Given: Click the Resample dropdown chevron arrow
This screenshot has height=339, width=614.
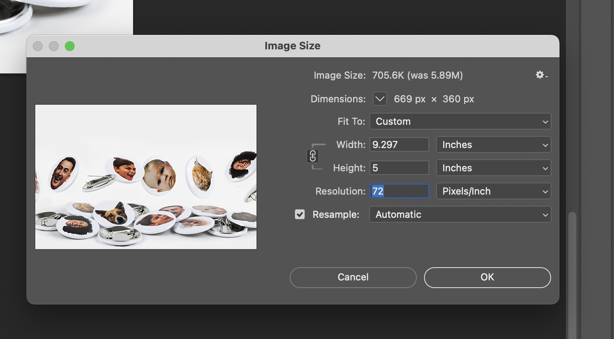Looking at the screenshot, I should [545, 214].
